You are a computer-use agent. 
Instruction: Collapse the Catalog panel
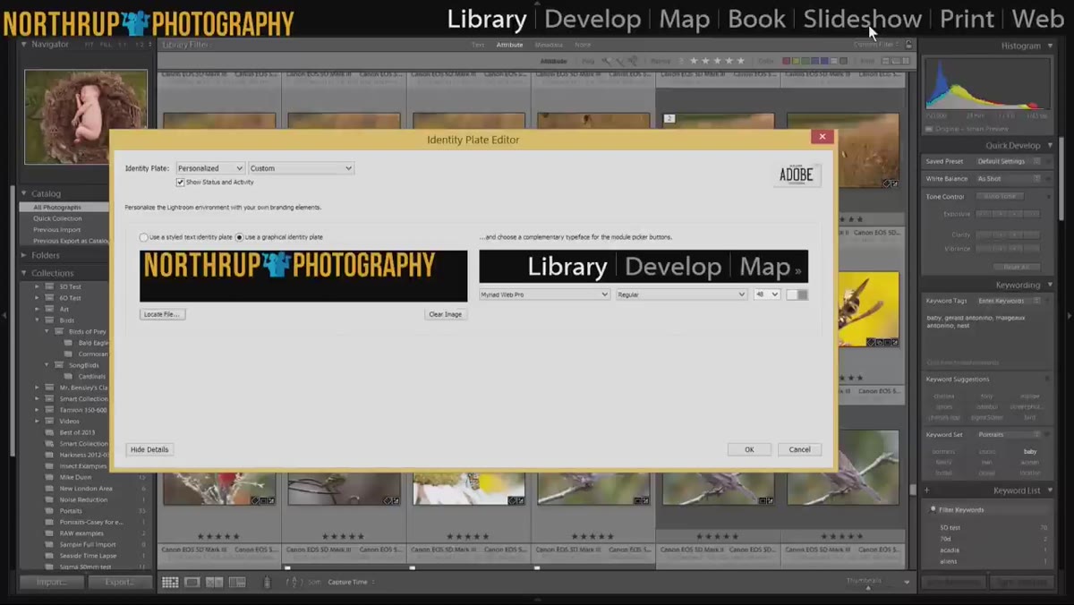tap(24, 193)
